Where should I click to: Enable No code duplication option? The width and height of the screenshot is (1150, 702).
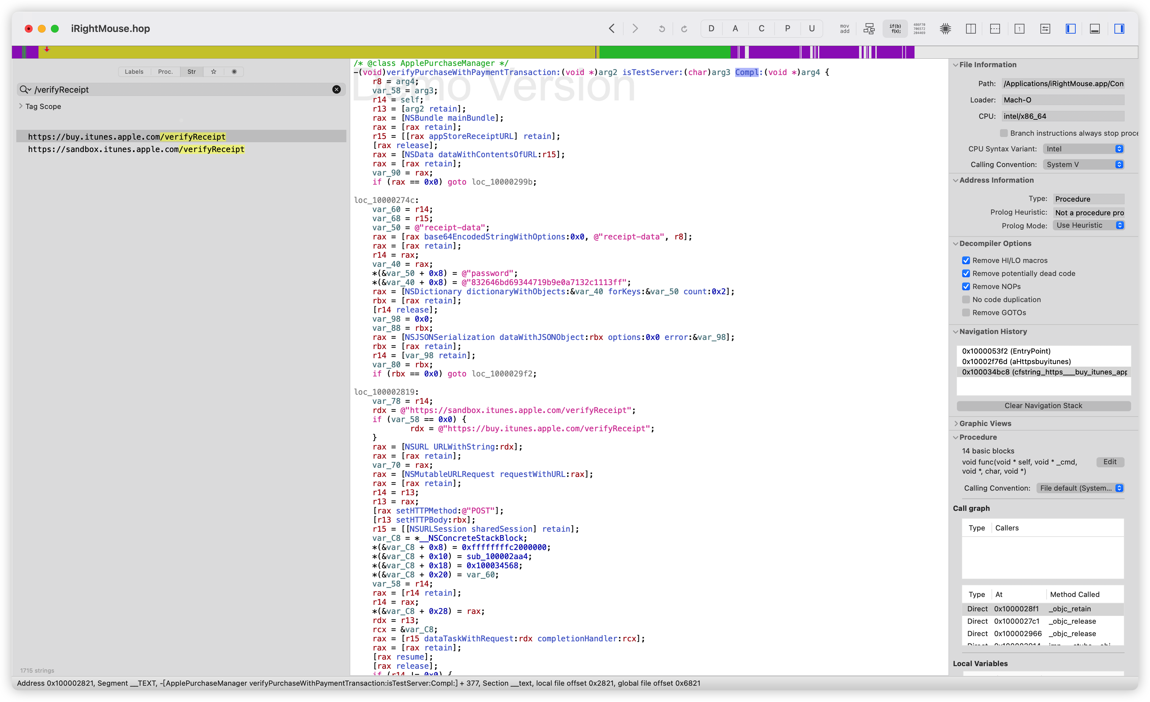coord(966,300)
